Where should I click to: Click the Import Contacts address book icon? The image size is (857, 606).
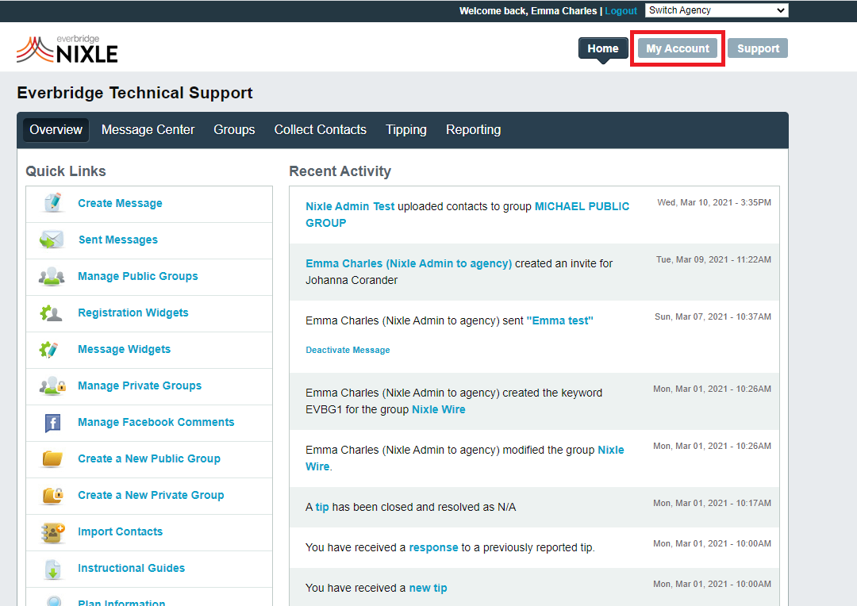53,531
